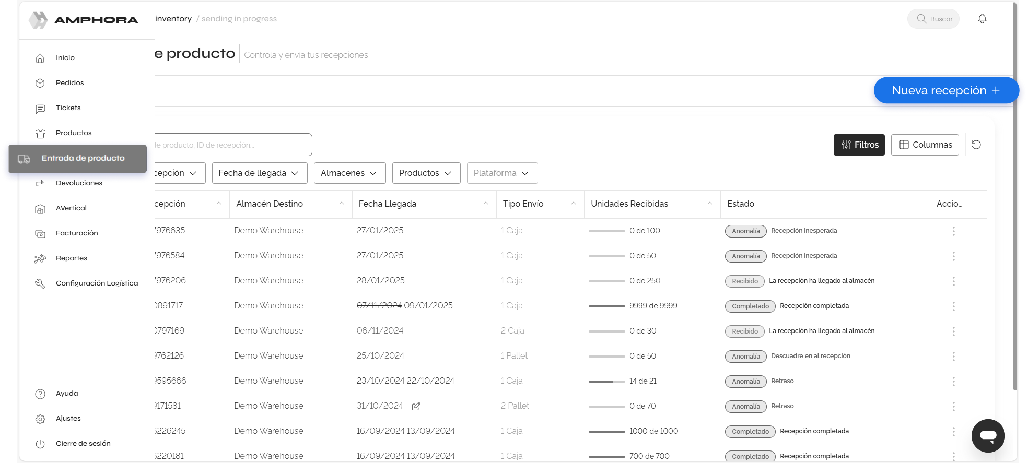This screenshot has height=463, width=1028.
Task: Open the Almacenes filter dropdown
Action: (x=349, y=173)
